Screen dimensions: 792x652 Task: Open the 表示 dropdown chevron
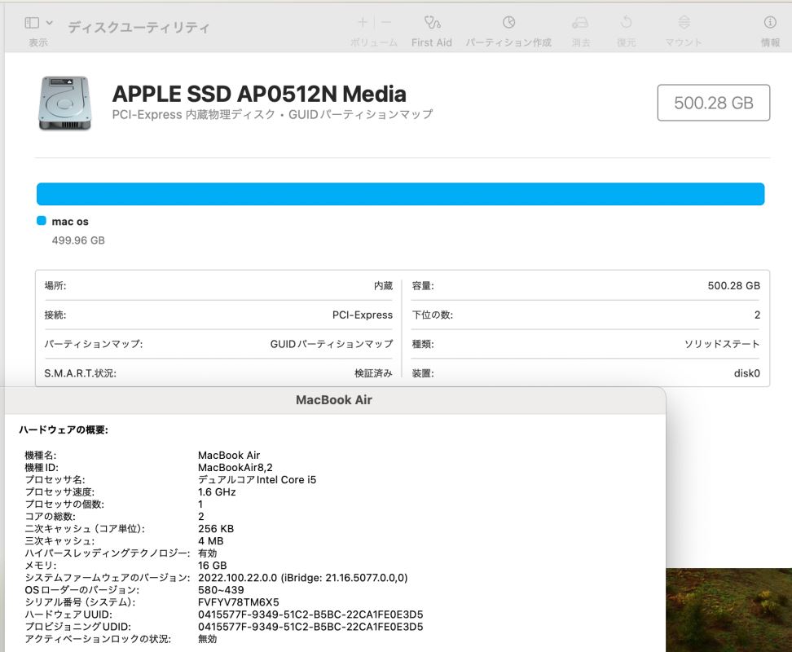tap(50, 24)
